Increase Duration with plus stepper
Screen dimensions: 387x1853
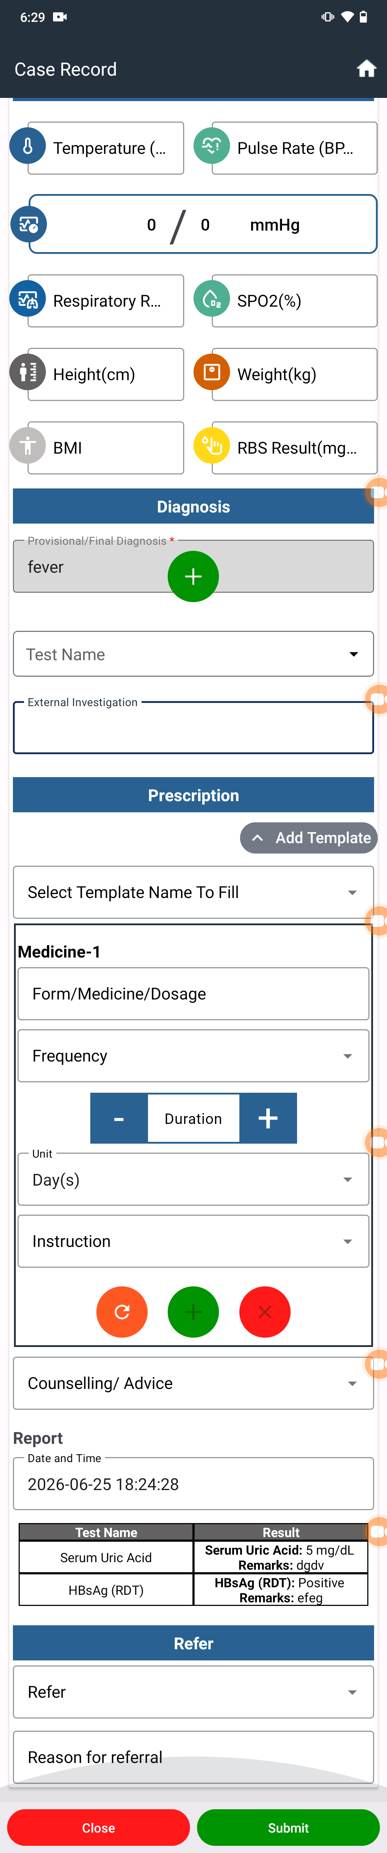coord(268,1119)
